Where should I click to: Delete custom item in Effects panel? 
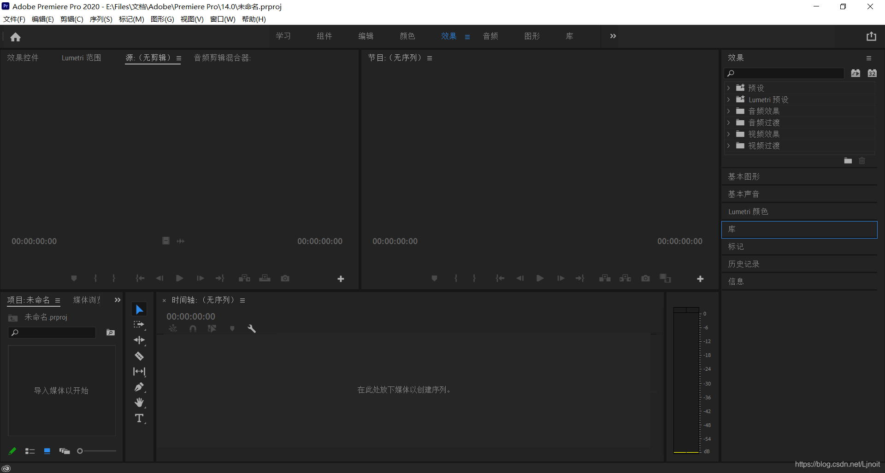[x=862, y=161]
